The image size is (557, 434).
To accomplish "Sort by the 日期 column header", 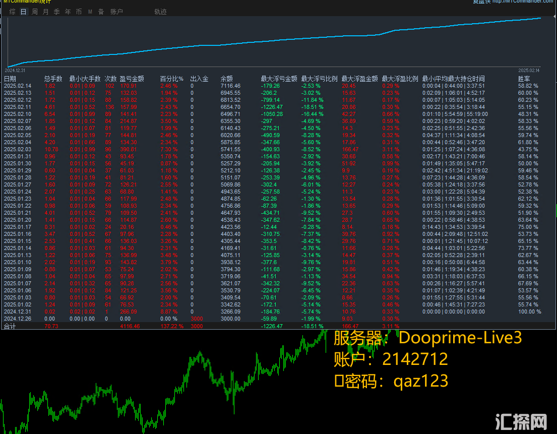I will pyautogui.click(x=10, y=79).
